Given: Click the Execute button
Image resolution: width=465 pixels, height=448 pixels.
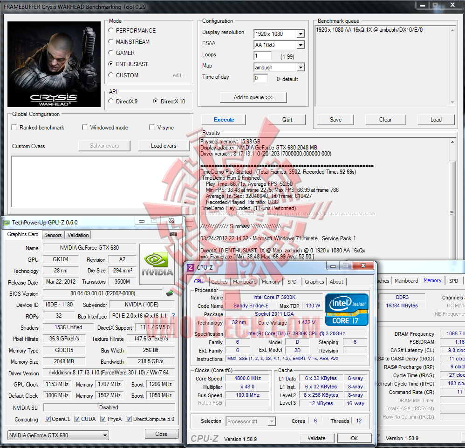Looking at the screenshot, I should 224,120.
